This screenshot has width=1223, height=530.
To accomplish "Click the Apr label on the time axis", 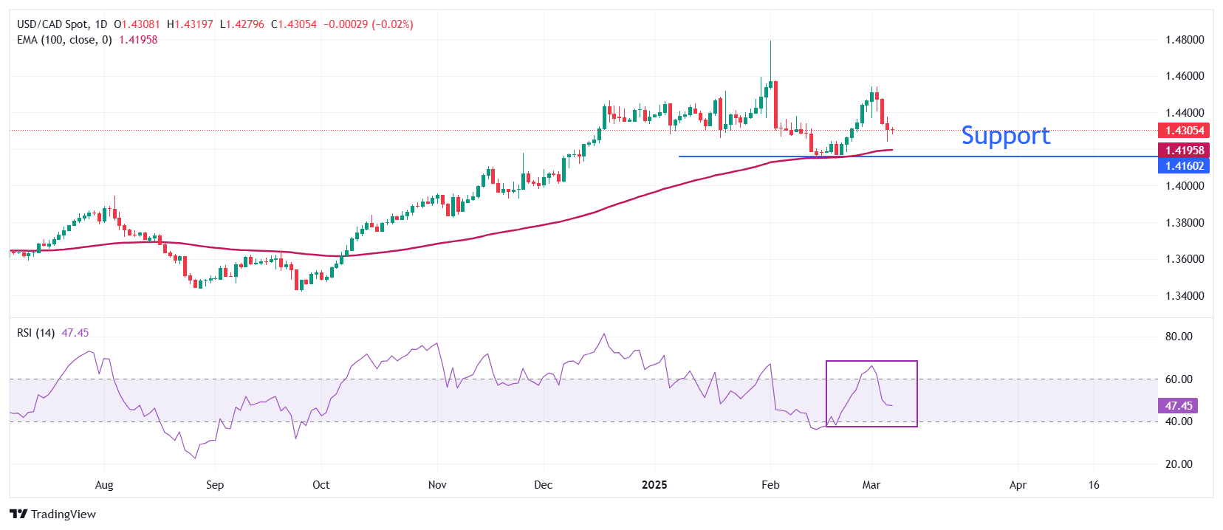I will 1018,485.
